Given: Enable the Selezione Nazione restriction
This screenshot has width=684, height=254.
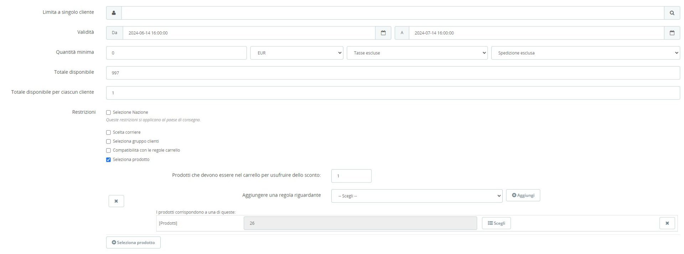Looking at the screenshot, I should [109, 113].
